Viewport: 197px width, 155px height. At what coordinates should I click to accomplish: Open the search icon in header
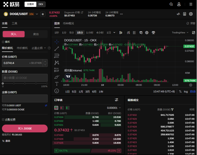(x=171, y=4)
